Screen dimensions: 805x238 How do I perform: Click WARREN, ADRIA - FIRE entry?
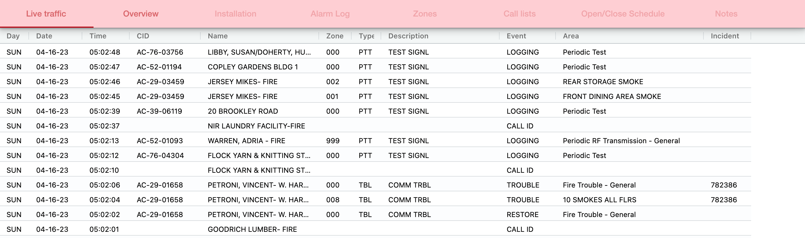pyautogui.click(x=246, y=141)
